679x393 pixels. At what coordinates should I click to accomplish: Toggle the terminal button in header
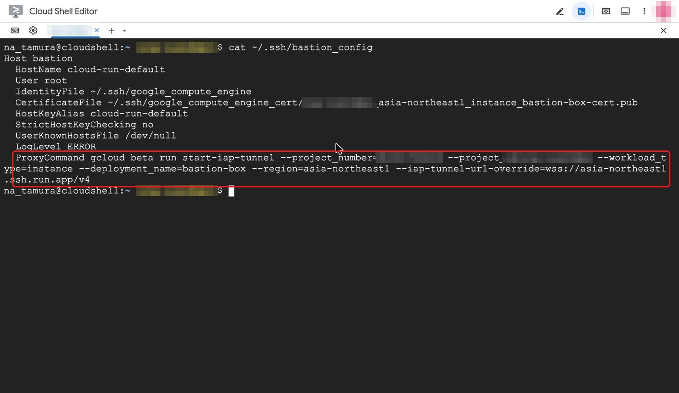coord(581,11)
